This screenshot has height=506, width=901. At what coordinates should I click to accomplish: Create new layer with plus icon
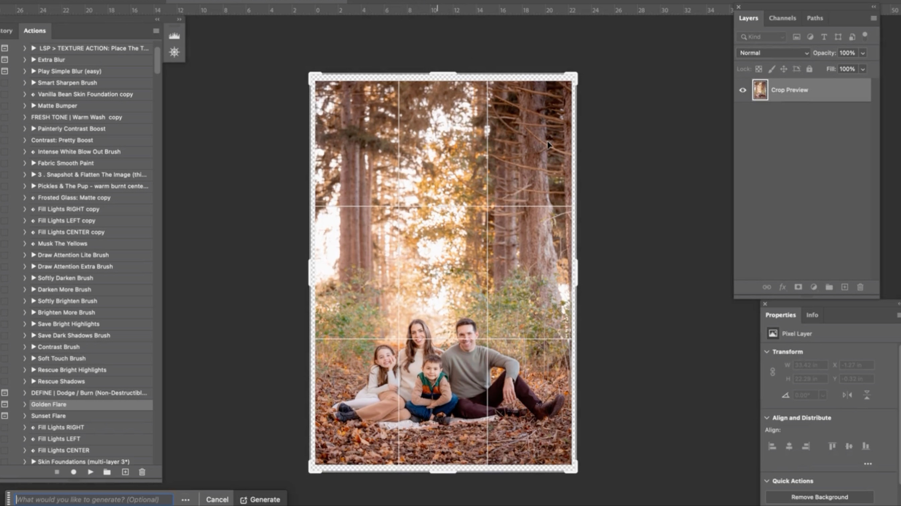click(844, 287)
